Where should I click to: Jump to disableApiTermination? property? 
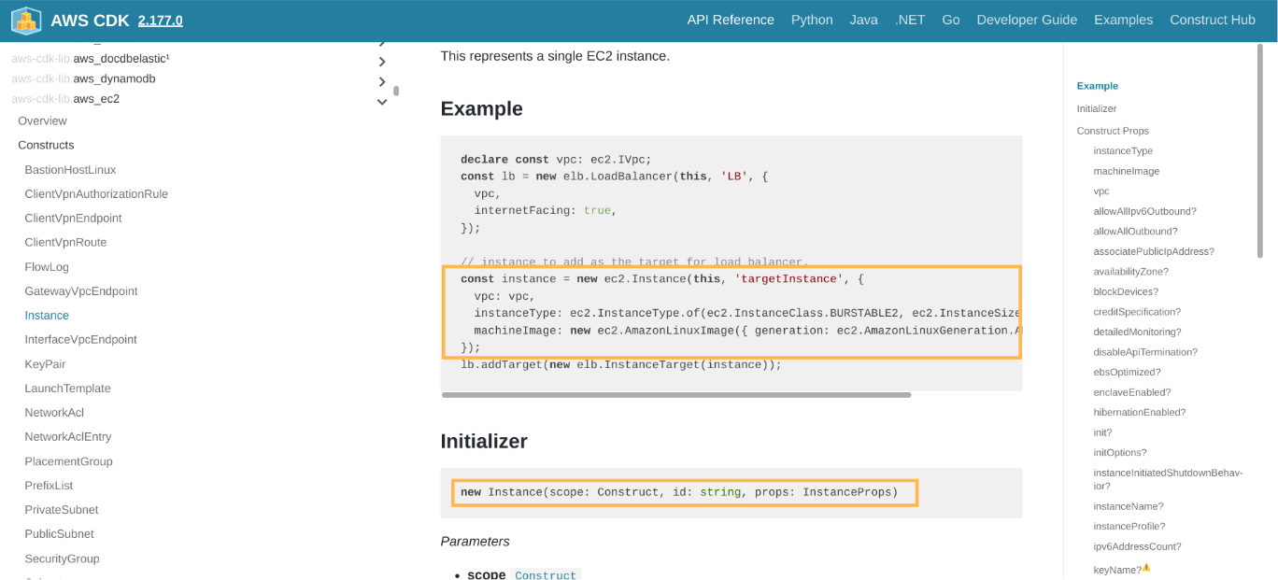click(x=1145, y=352)
